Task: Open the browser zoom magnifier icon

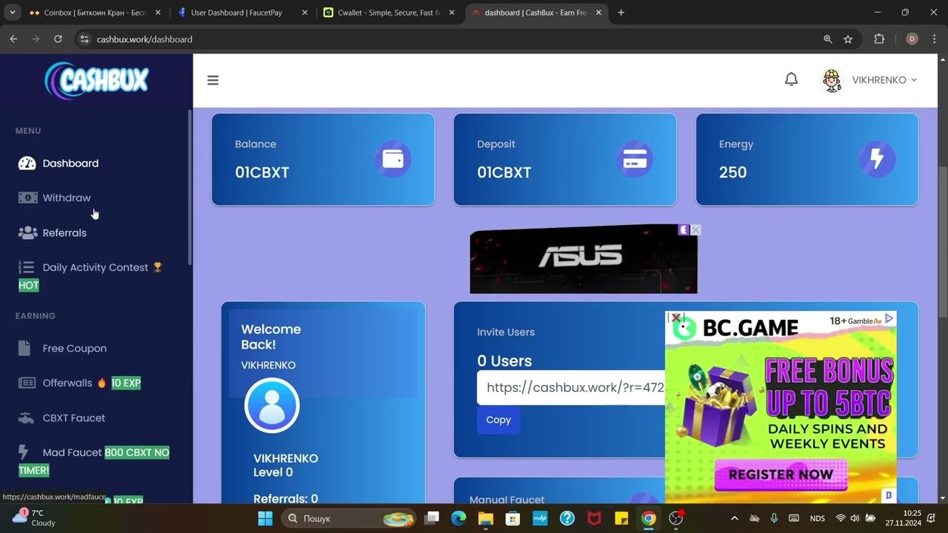Action: click(x=828, y=39)
